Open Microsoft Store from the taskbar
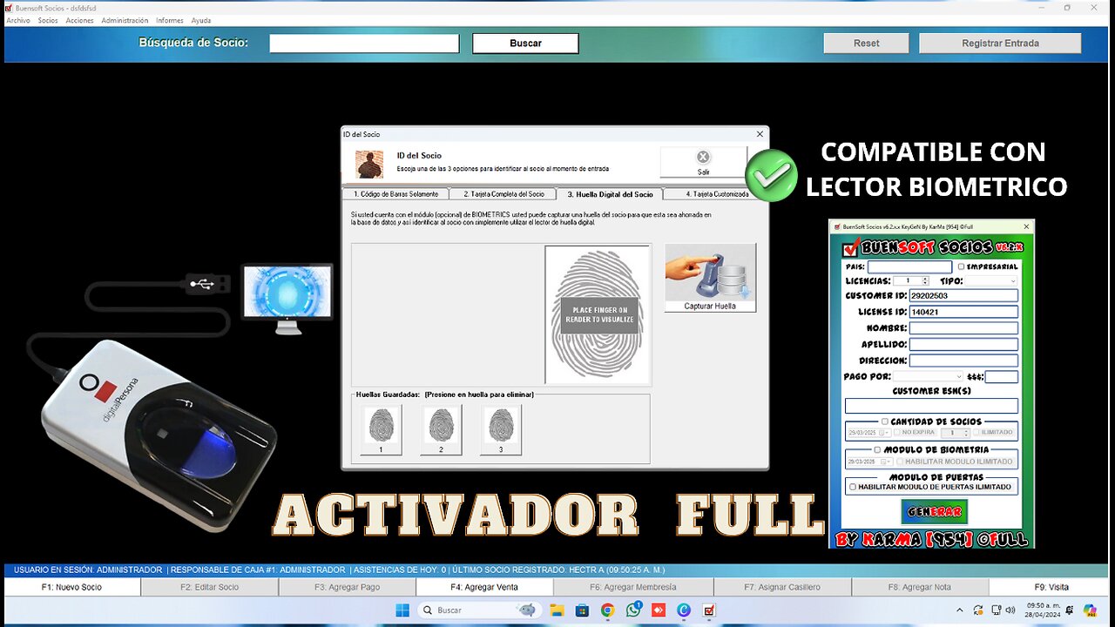Screen dimensions: 1115x627 [582, 610]
